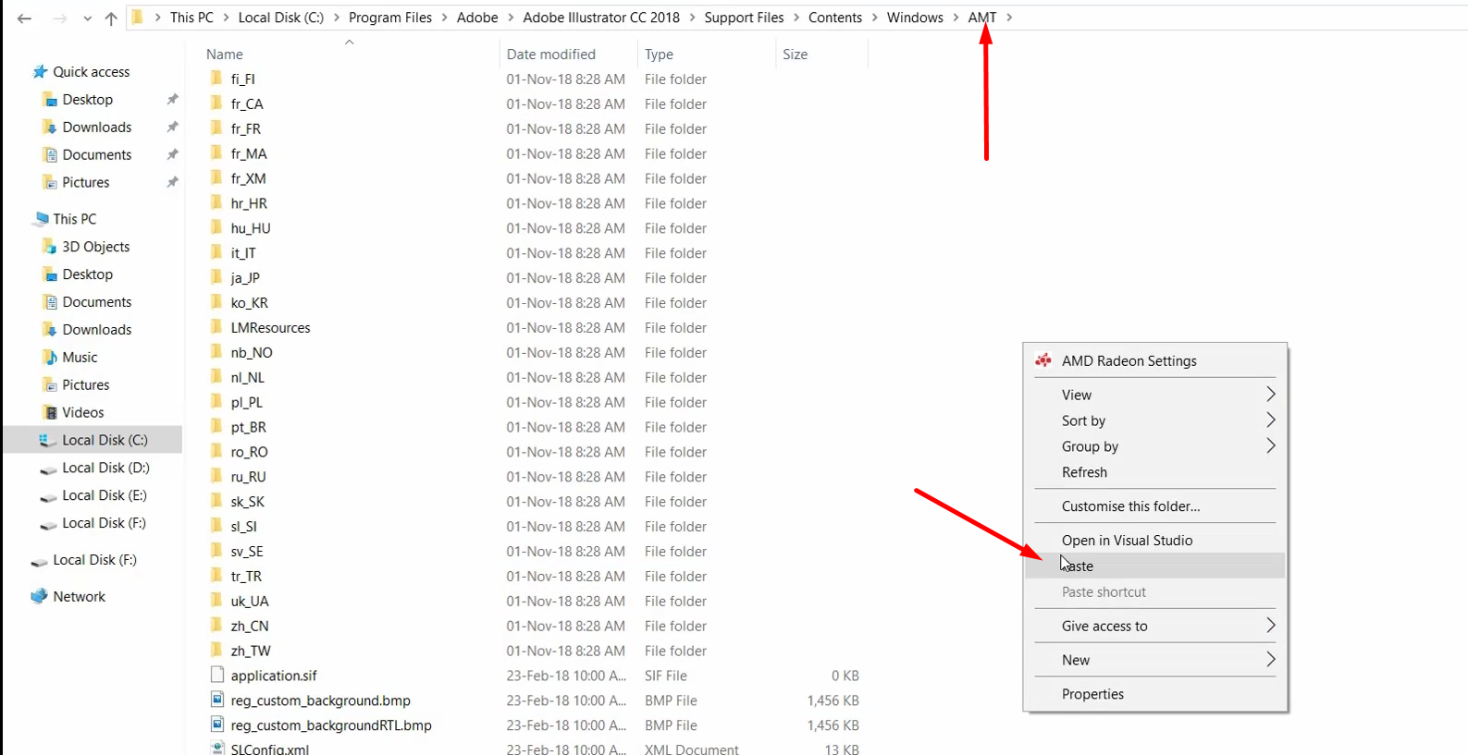Expand the chevron after AMT breadcrumb

1008,18
